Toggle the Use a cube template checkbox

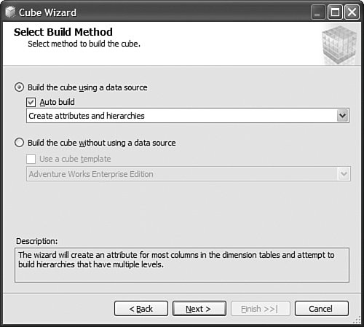click(x=31, y=159)
